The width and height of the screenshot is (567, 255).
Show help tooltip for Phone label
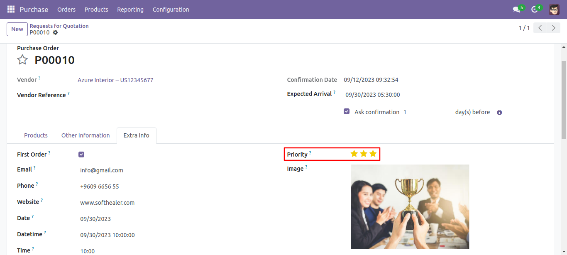(x=37, y=184)
